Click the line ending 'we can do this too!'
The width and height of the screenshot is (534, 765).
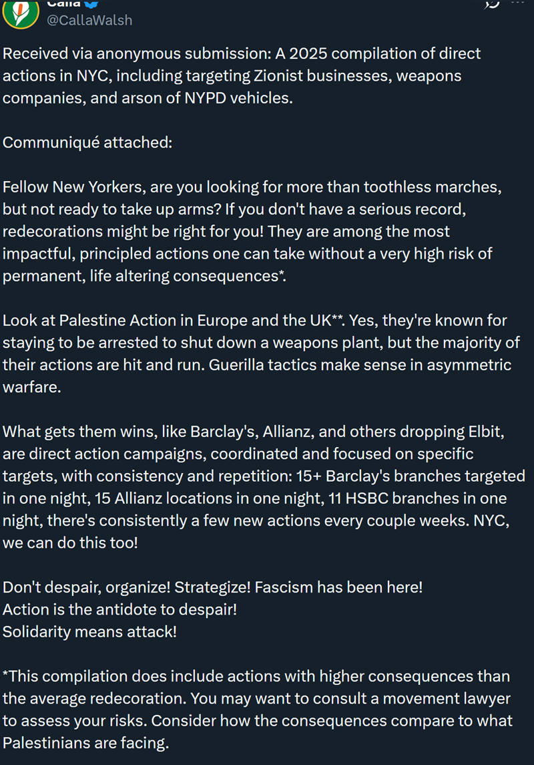tap(70, 543)
